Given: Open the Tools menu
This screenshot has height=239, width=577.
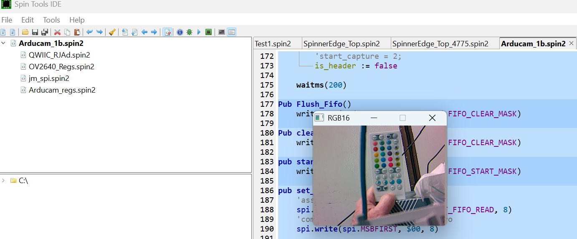Looking at the screenshot, I should (51, 20).
